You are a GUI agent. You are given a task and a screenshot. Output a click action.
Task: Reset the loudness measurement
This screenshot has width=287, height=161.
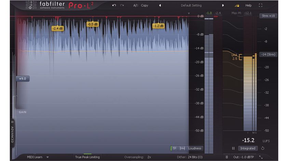(263, 148)
